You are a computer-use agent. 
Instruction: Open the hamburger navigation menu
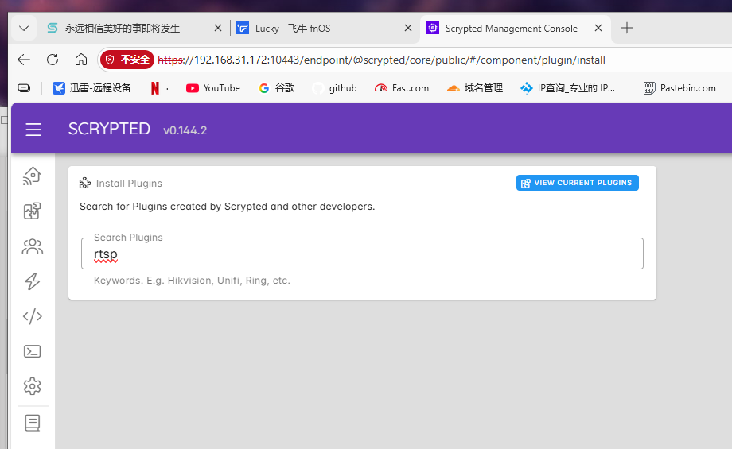coord(33,130)
